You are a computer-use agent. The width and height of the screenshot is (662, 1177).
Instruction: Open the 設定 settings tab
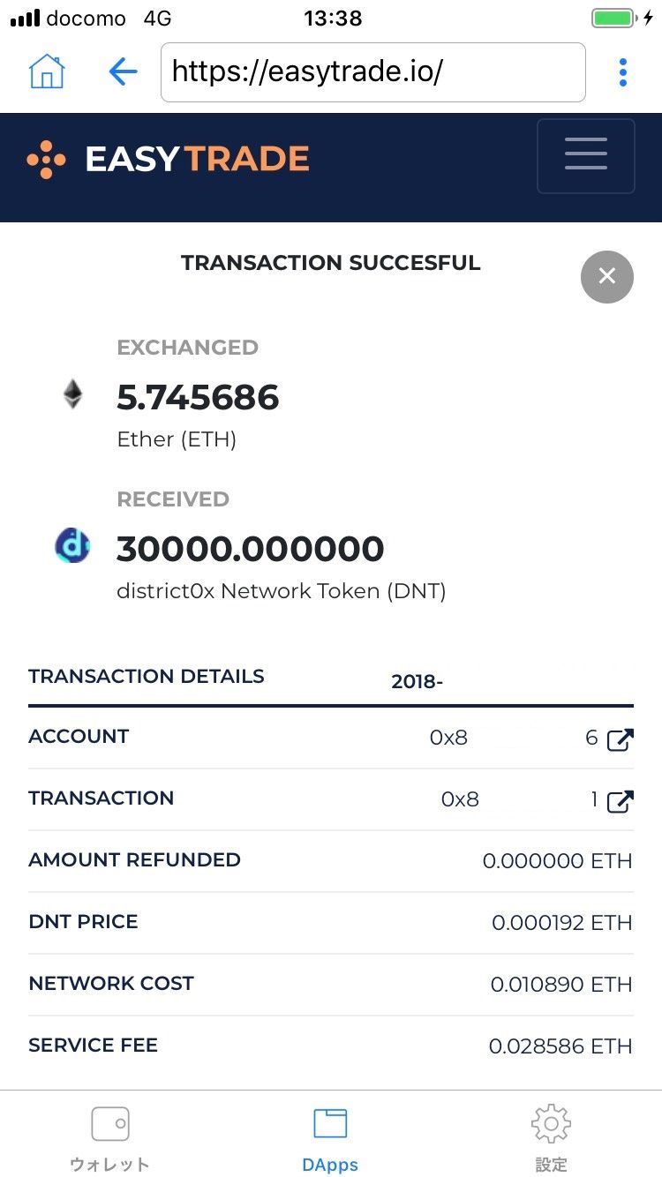click(551, 1138)
